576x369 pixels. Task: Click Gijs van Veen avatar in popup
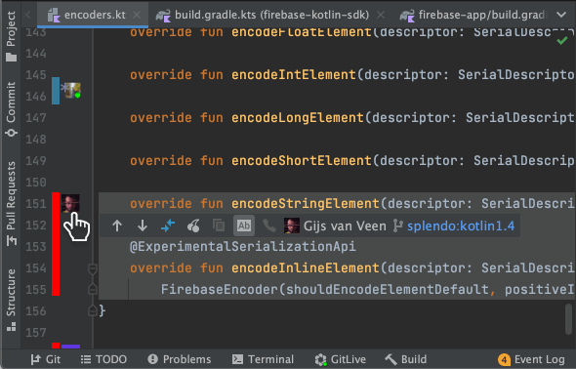coord(292,225)
